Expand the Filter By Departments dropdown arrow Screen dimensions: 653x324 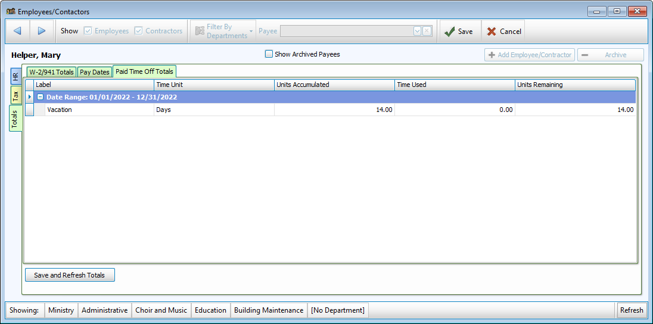click(251, 32)
